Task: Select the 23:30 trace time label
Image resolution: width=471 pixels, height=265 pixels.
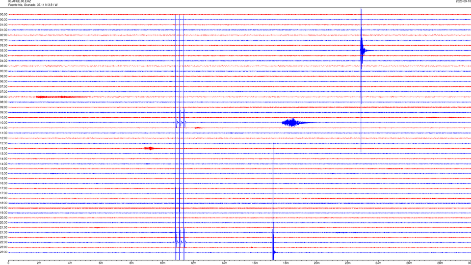Action: click(3, 252)
